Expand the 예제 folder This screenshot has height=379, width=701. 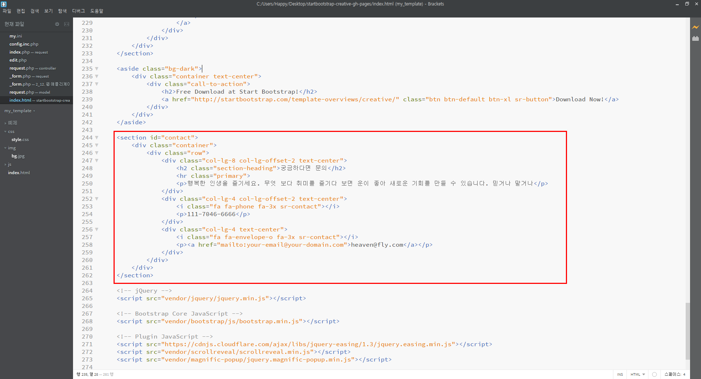pyautogui.click(x=5, y=123)
